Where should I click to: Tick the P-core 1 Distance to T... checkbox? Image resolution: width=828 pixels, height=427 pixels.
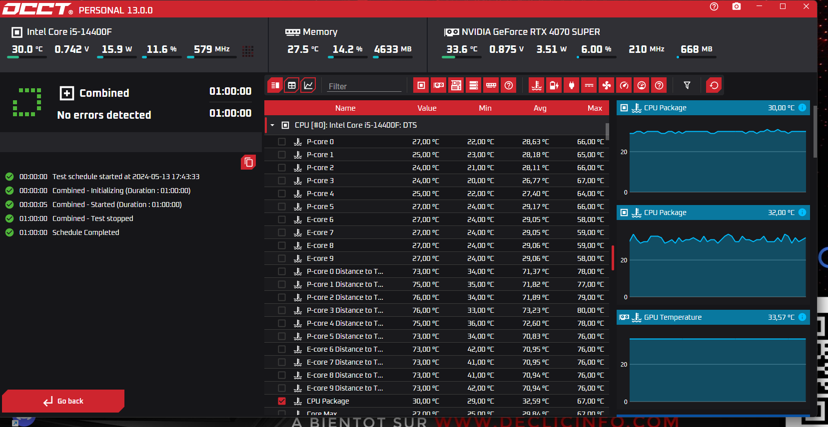282,284
